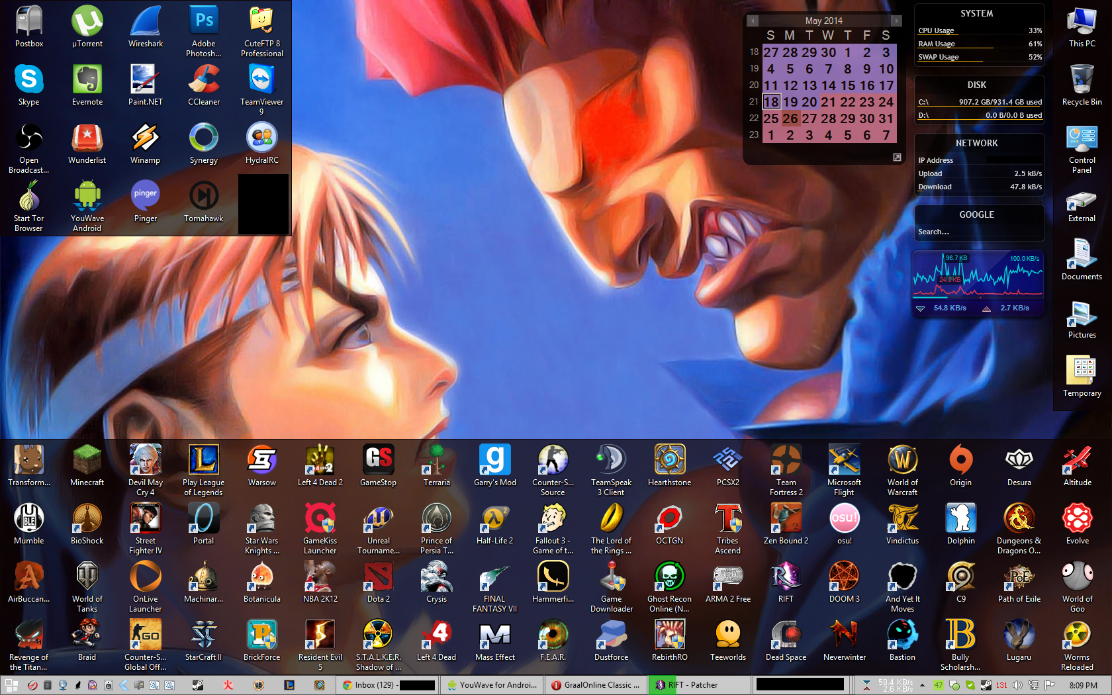Screen dimensions: 1112x695
Task: Switch to GraalOnline Classic taskbar button
Action: [x=596, y=685]
